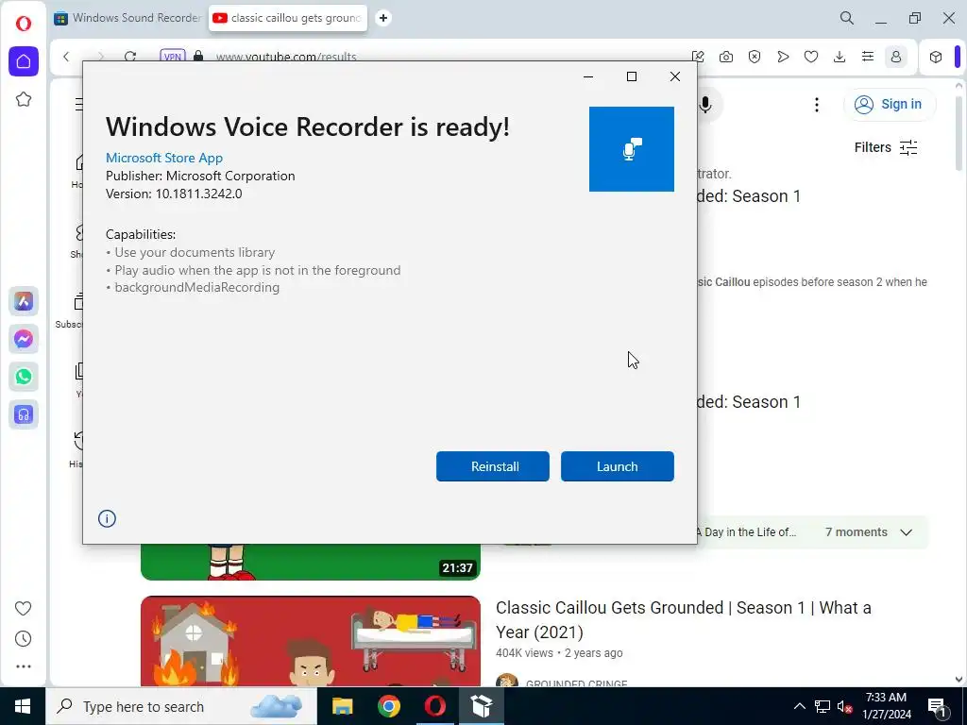Open YouTube search Filters
967x725 pixels.
point(886,147)
